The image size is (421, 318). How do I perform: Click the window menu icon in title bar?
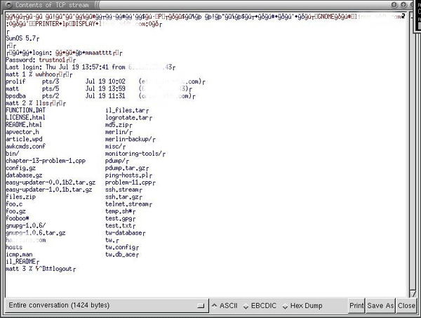[x=6, y=5]
